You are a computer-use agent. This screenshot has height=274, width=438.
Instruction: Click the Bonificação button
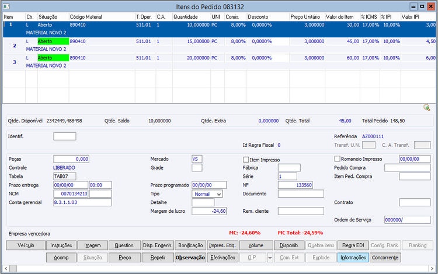[x=190, y=245]
